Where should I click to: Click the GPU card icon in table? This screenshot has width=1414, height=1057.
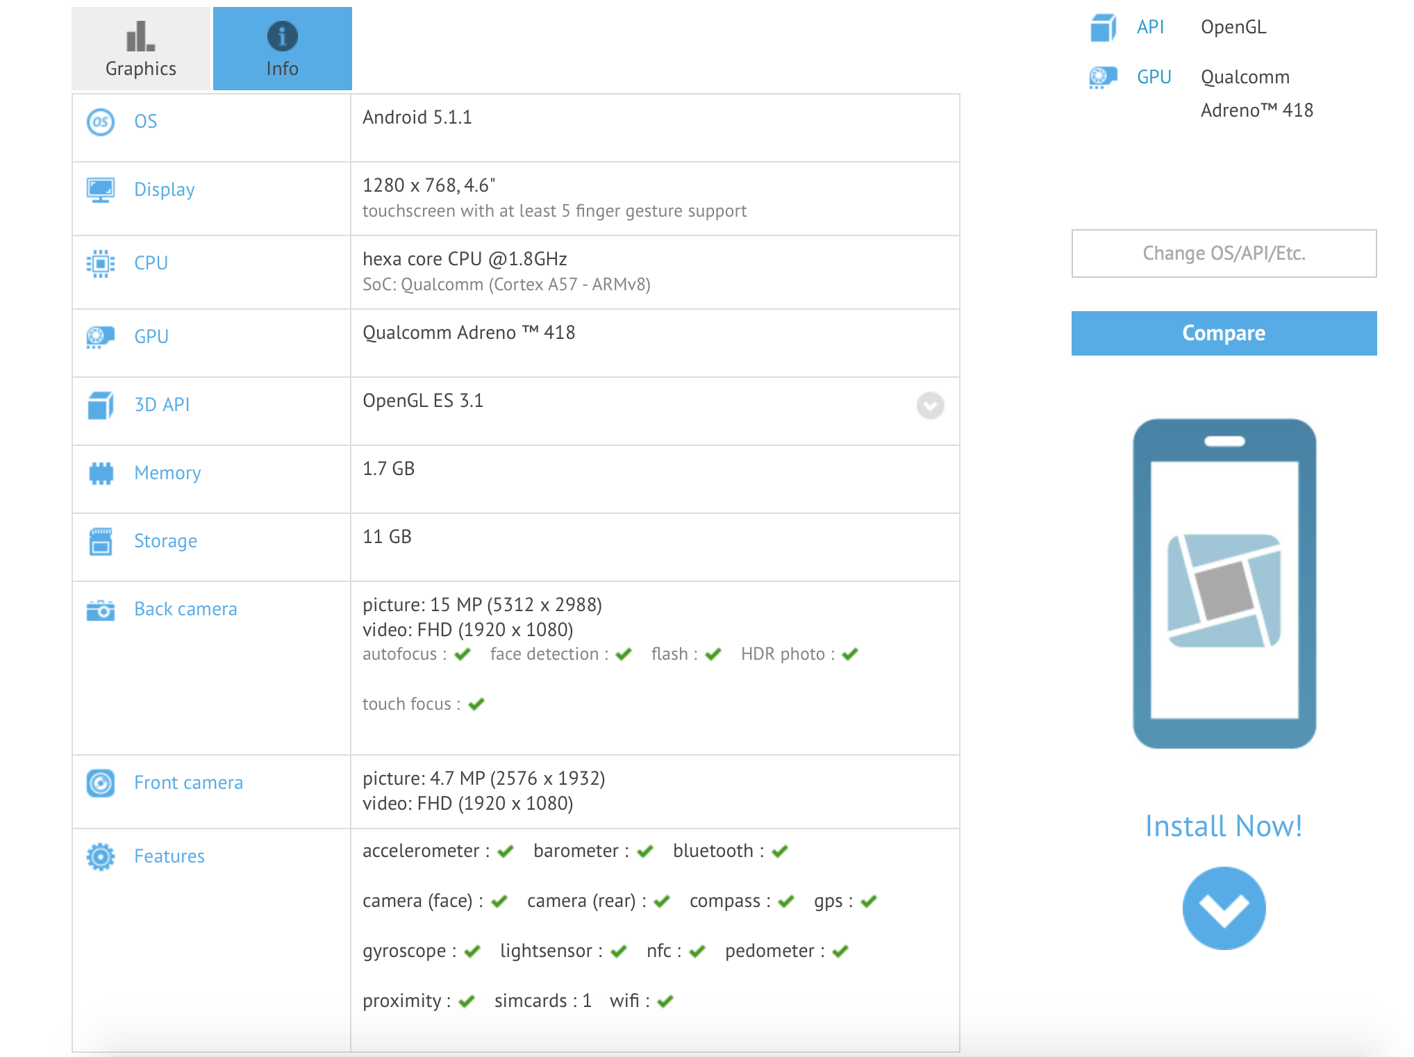coord(101,338)
